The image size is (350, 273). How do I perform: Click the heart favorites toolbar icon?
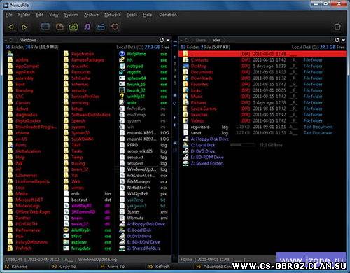pos(115,27)
